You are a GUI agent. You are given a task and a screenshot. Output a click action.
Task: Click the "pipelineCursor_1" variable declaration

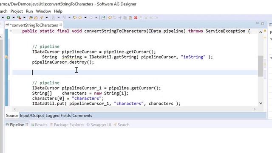pos(82,88)
